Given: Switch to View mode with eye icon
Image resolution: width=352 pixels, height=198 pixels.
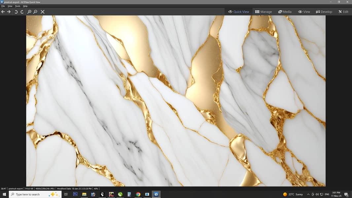Looking at the screenshot, I should click(x=304, y=12).
